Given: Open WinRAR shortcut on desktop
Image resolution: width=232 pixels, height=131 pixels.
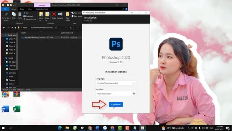Looking at the screenshot, I should point(17,94).
